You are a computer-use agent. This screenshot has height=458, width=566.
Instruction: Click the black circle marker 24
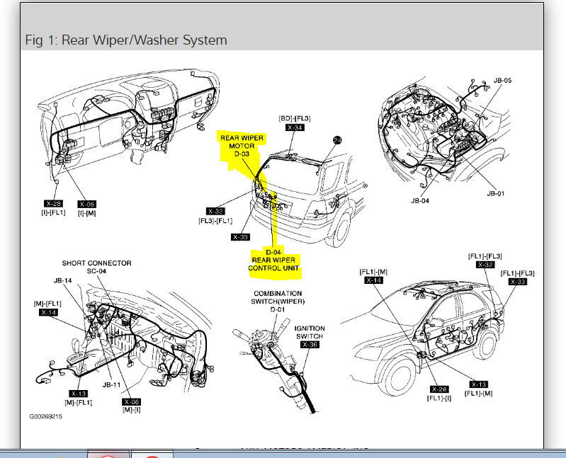point(337,140)
